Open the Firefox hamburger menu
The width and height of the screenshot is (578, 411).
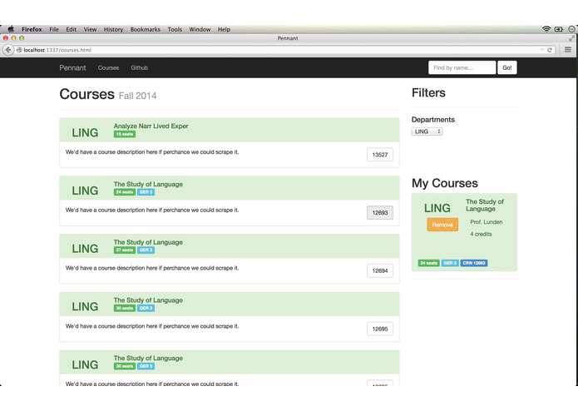(568, 49)
